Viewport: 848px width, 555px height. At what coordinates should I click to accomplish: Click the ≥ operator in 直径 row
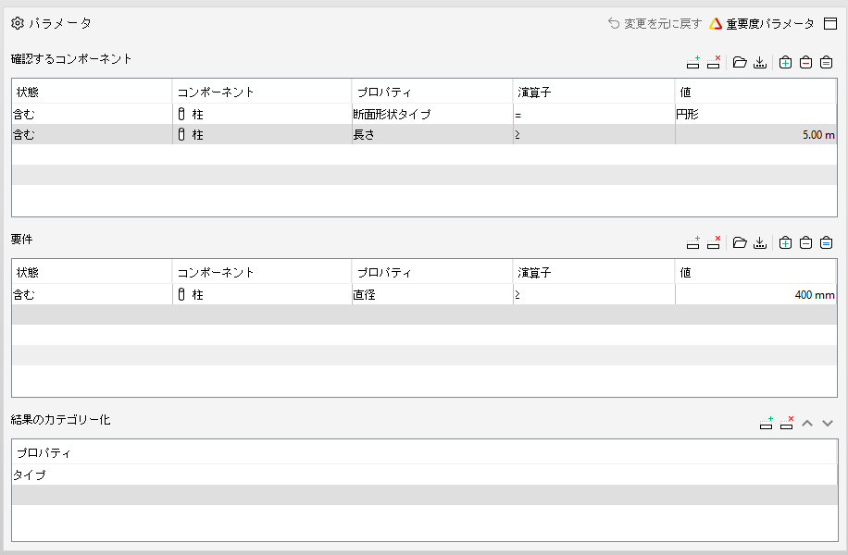pos(593,294)
